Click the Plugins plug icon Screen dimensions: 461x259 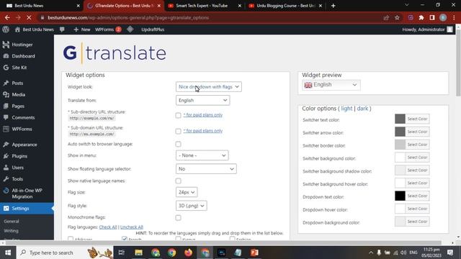pyautogui.click(x=6, y=156)
